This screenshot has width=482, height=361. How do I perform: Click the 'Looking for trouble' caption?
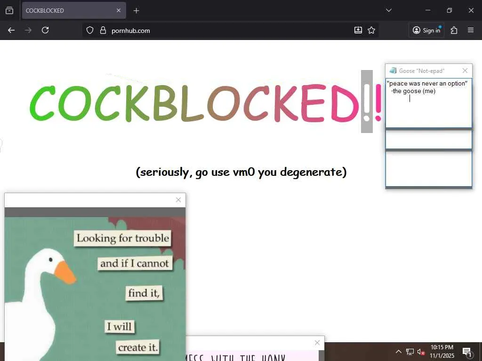pos(123,238)
